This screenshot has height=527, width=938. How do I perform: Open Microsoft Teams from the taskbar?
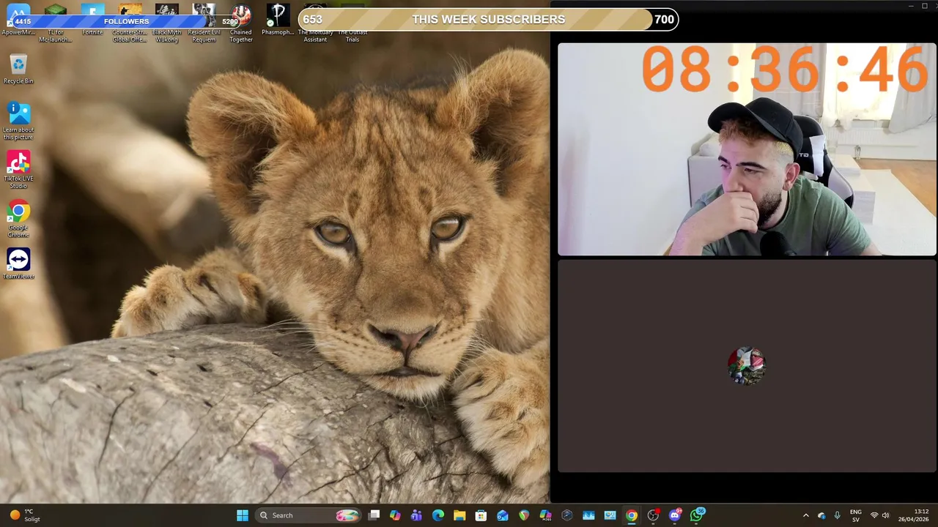pyautogui.click(x=416, y=515)
